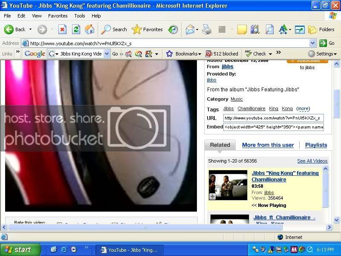Click the URL text field

point(273,118)
